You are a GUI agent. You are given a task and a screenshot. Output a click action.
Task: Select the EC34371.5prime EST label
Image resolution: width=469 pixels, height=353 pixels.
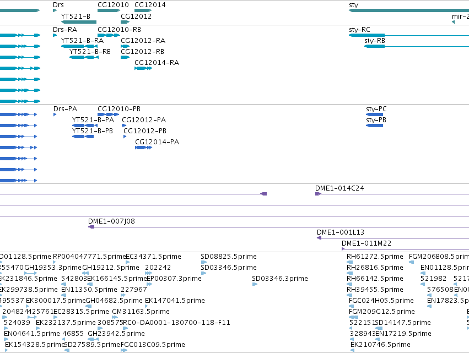(153, 257)
